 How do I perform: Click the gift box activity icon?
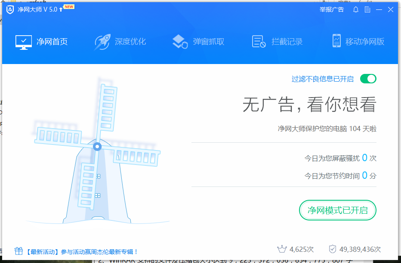pyautogui.click(x=19, y=251)
